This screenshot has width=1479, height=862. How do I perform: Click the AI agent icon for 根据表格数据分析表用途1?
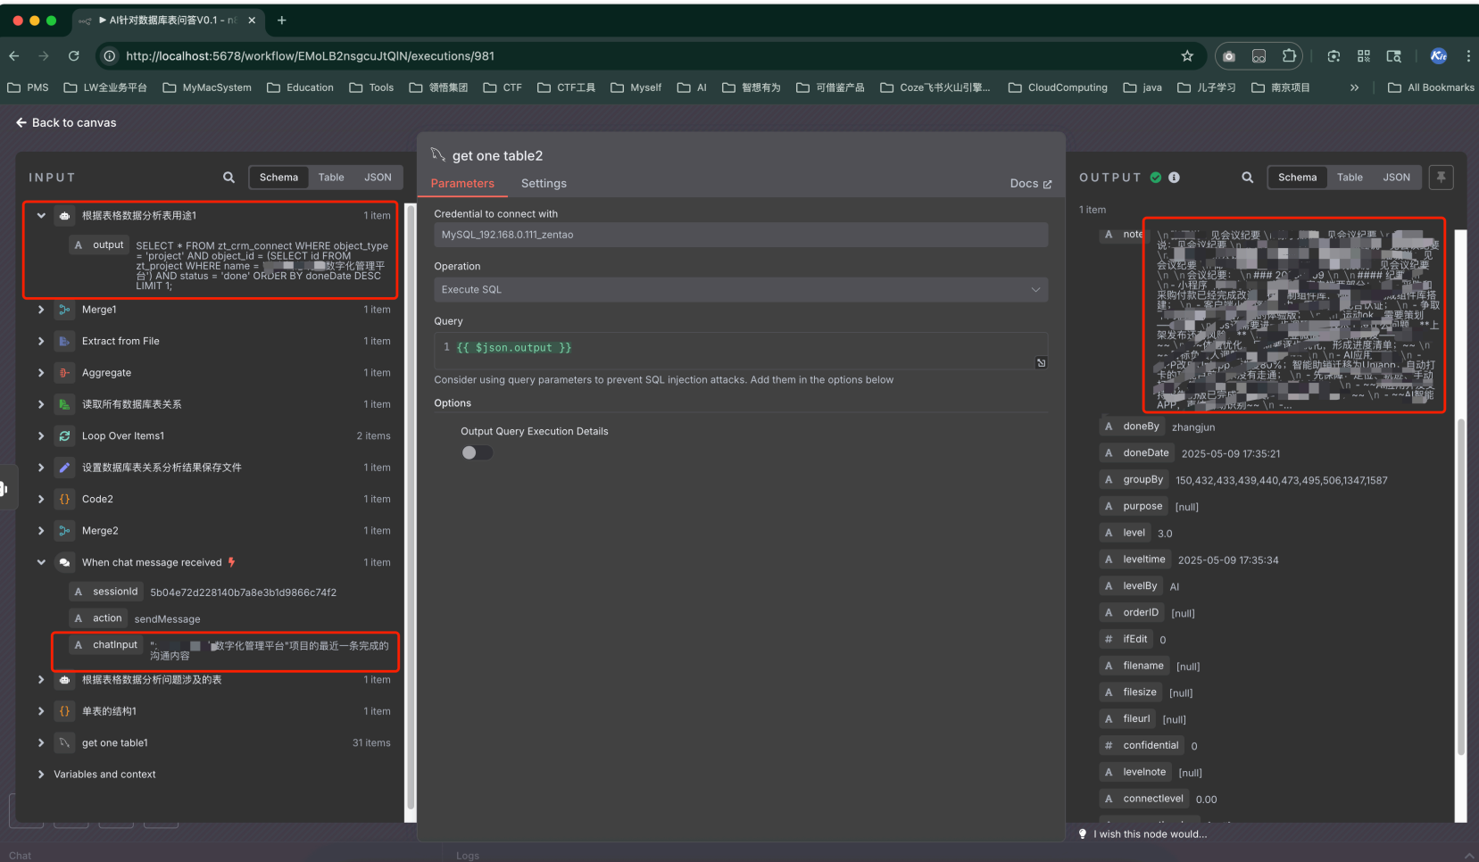point(64,215)
